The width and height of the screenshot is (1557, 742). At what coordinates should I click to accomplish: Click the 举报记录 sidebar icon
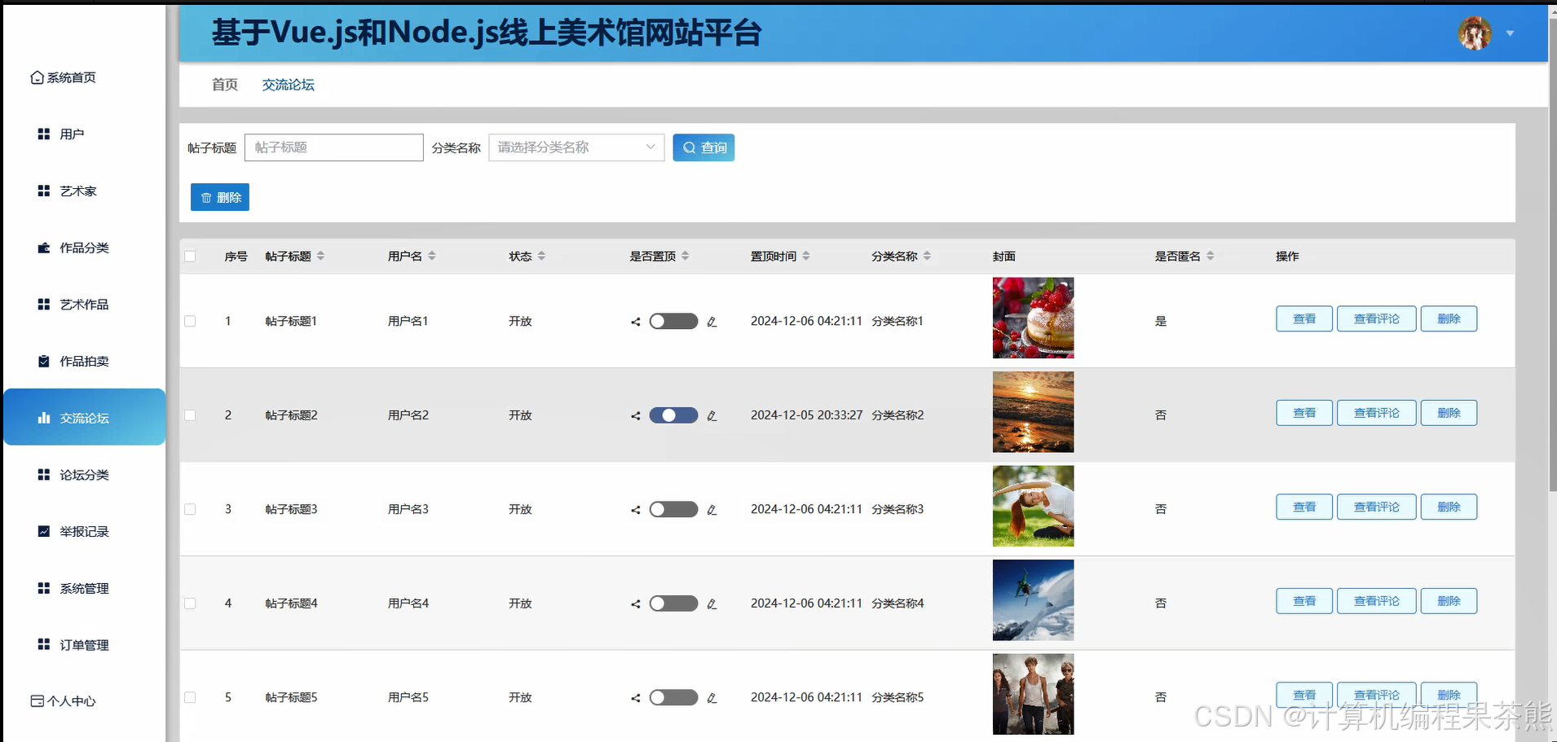pos(44,531)
